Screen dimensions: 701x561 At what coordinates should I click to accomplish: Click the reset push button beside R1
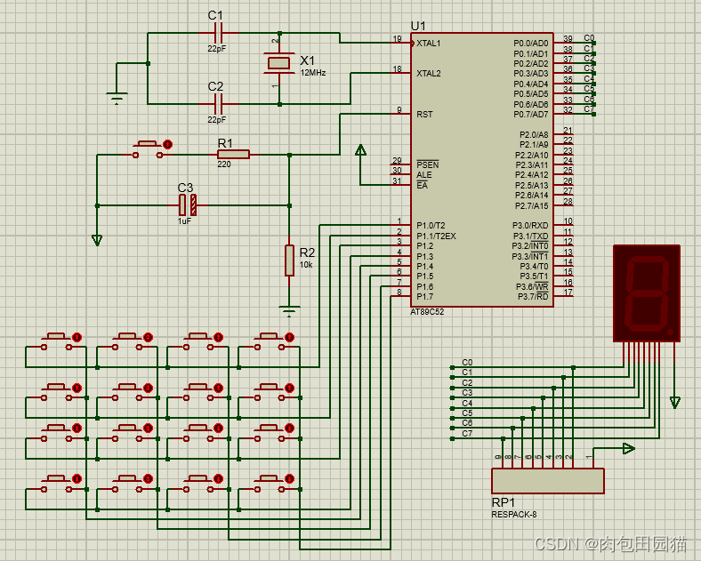148,149
